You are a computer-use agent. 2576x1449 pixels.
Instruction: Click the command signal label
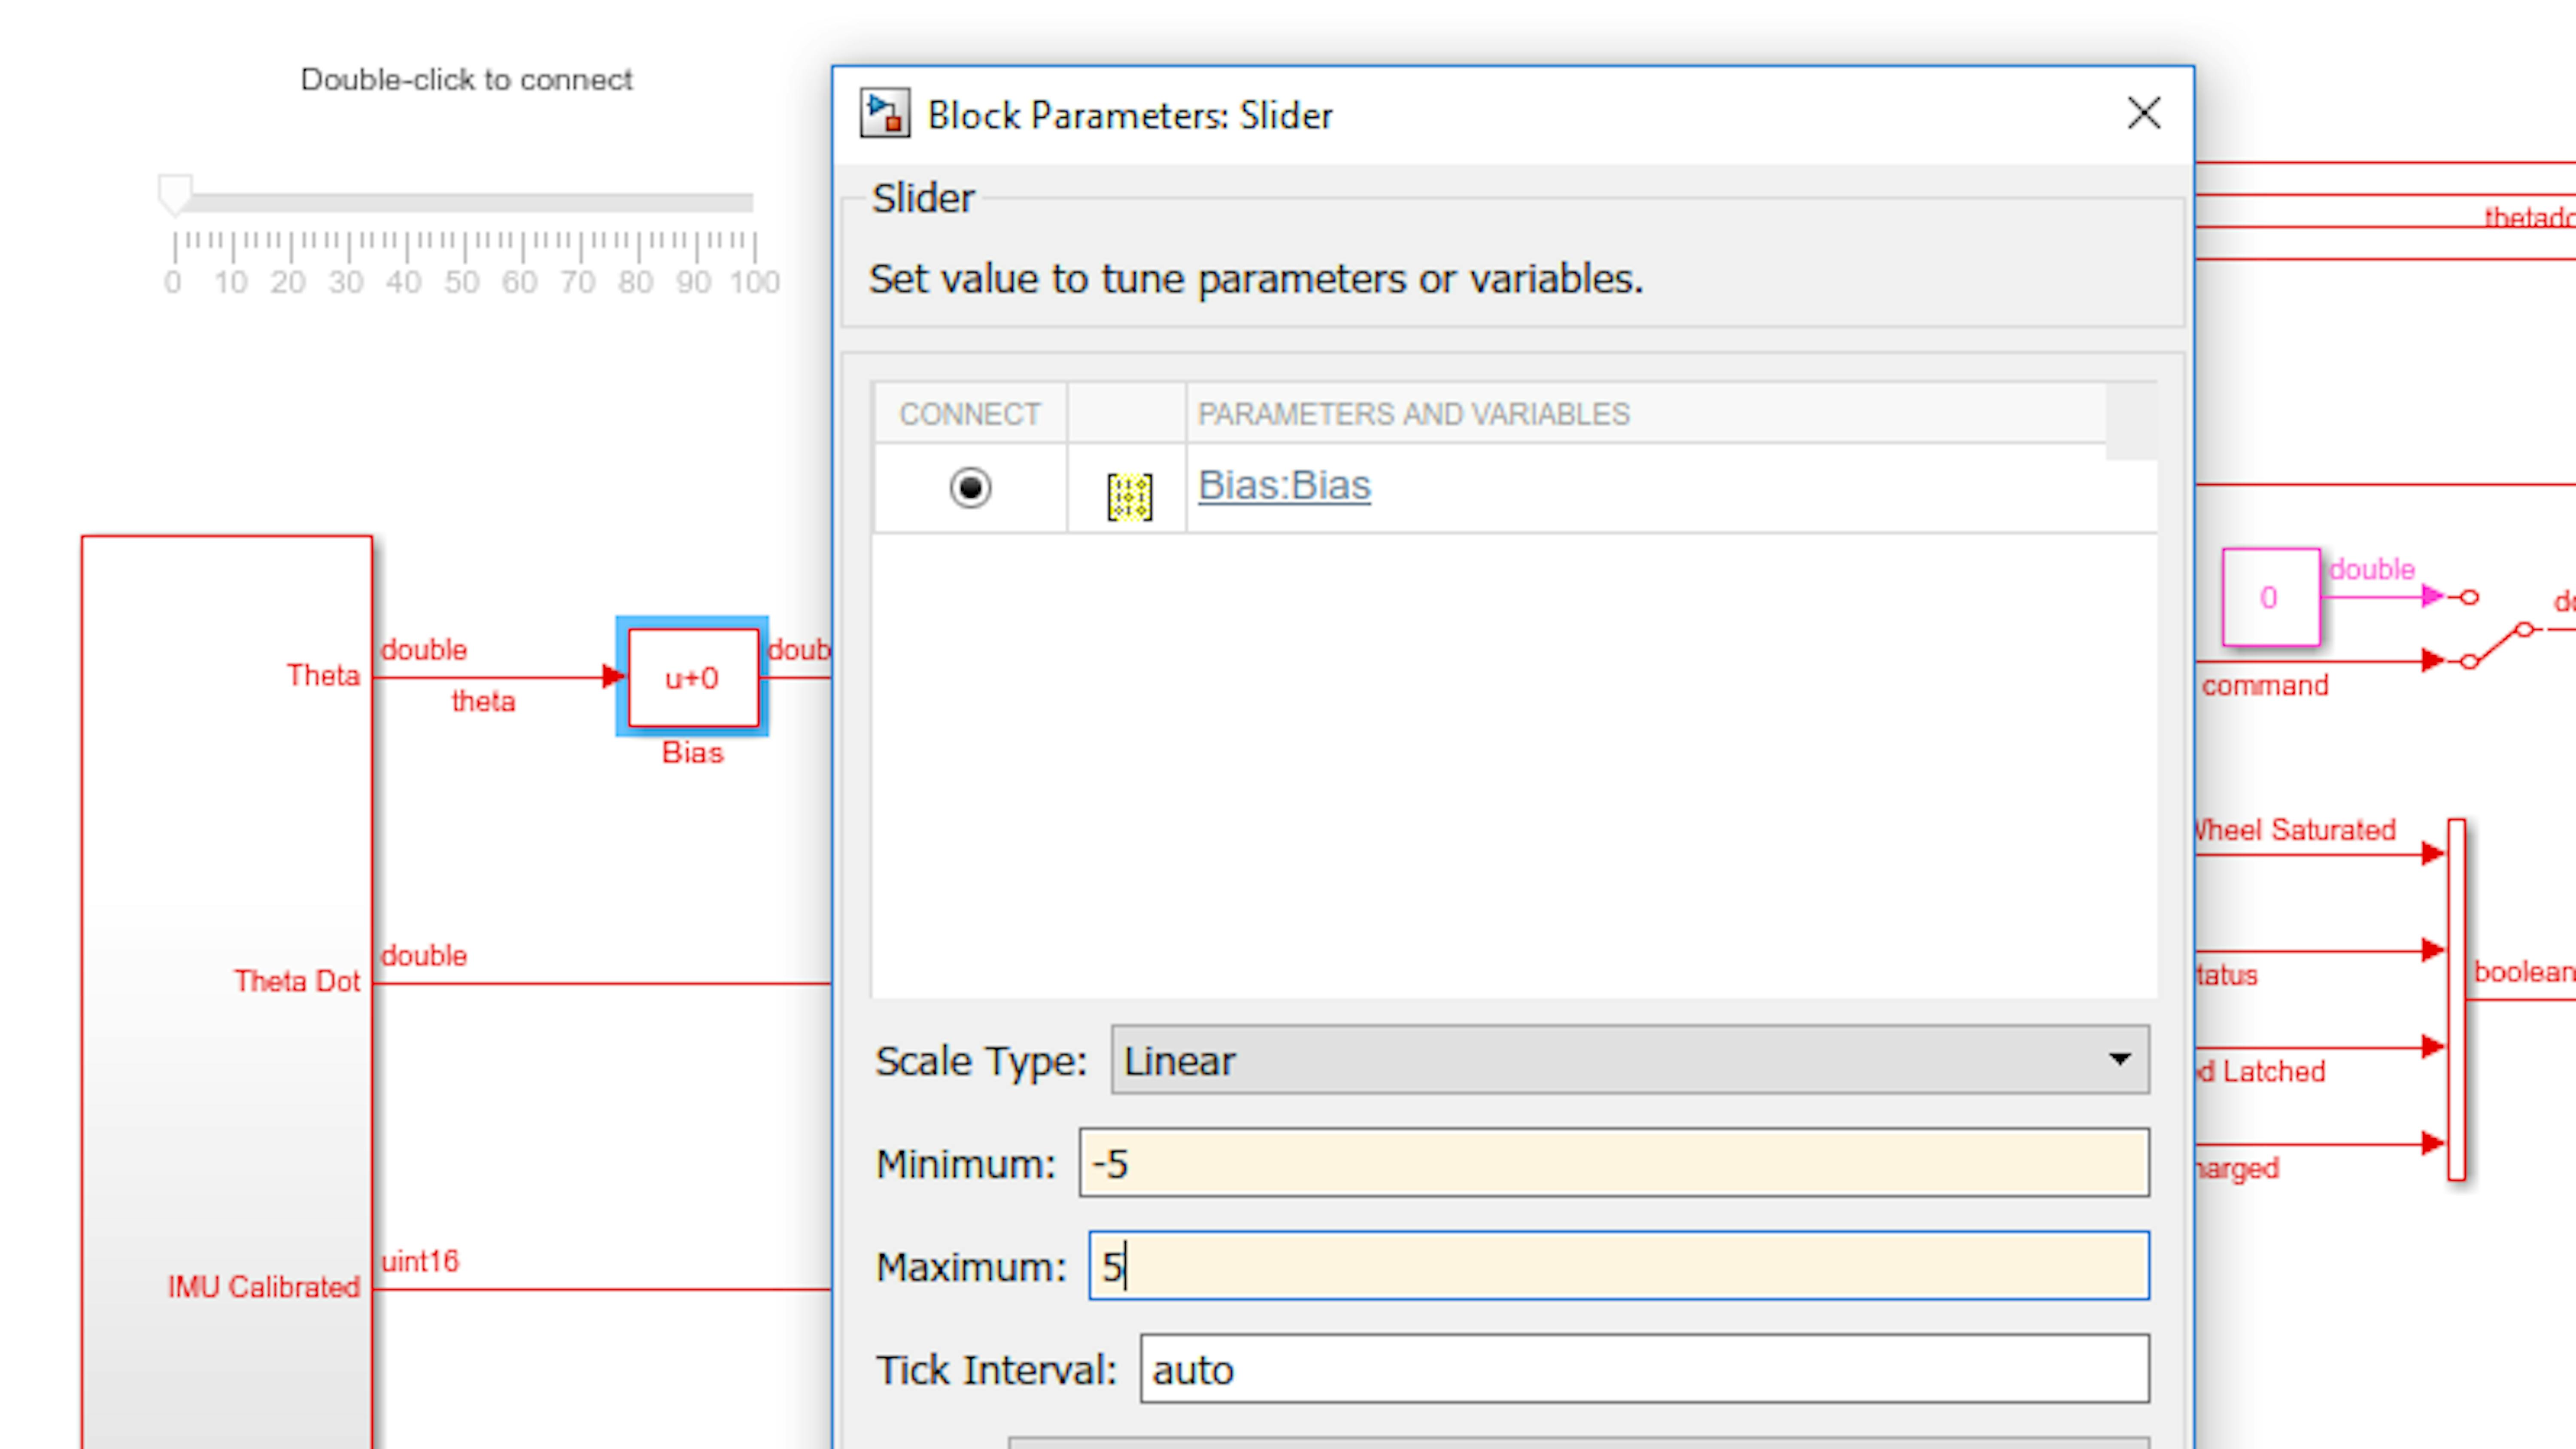[2265, 686]
